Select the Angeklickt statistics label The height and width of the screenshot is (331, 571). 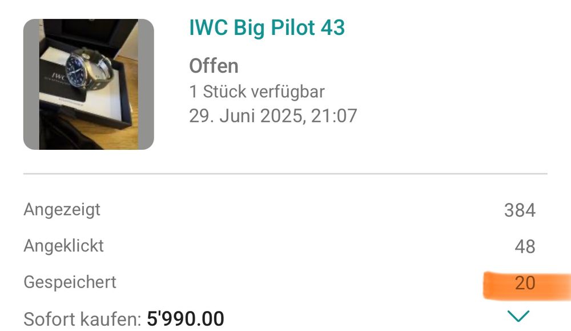point(64,246)
